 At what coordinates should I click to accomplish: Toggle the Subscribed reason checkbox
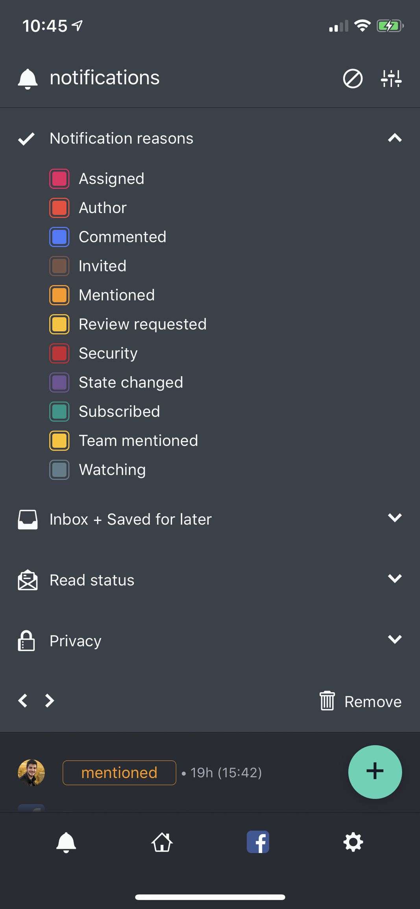pos(59,412)
